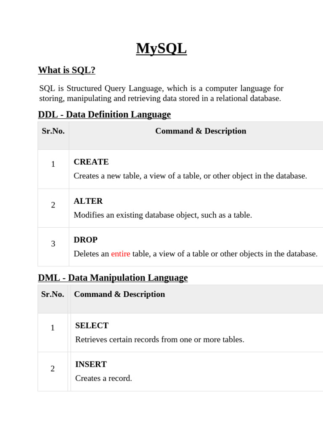
Task: Click the red word "entire"
Action: (120, 254)
